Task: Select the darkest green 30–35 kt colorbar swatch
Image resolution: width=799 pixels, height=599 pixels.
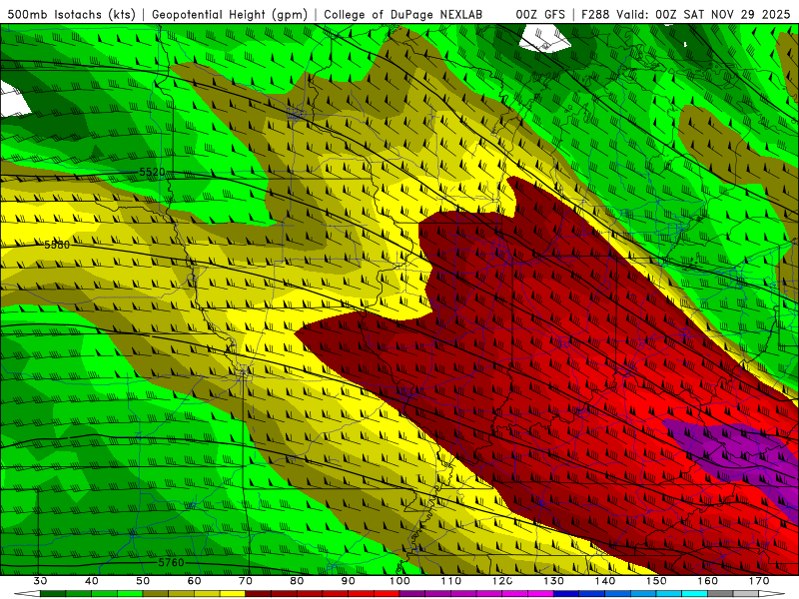Action: click(x=53, y=594)
